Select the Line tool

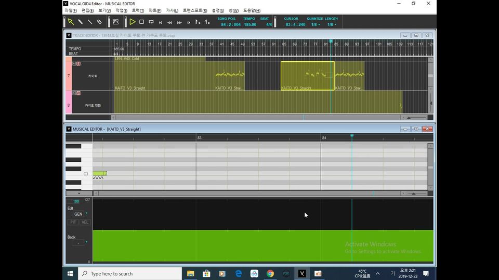tap(90, 22)
